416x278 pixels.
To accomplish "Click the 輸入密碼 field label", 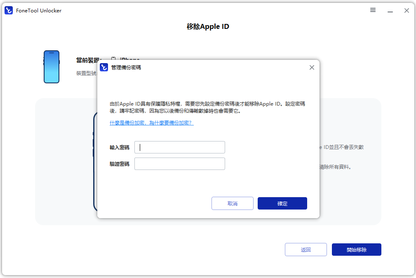I will (120, 148).
